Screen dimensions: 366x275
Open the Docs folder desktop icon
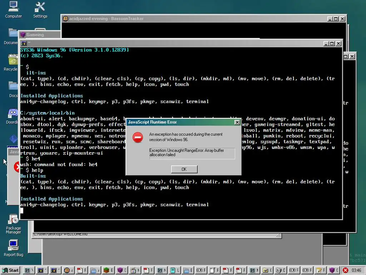pyautogui.click(x=13, y=89)
